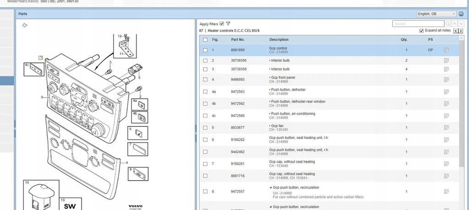Open note icon for part 9472557
The width and height of the screenshot is (469, 210).
[446, 192]
